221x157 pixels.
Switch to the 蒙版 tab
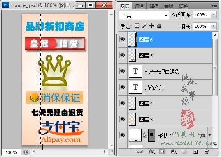169,6
